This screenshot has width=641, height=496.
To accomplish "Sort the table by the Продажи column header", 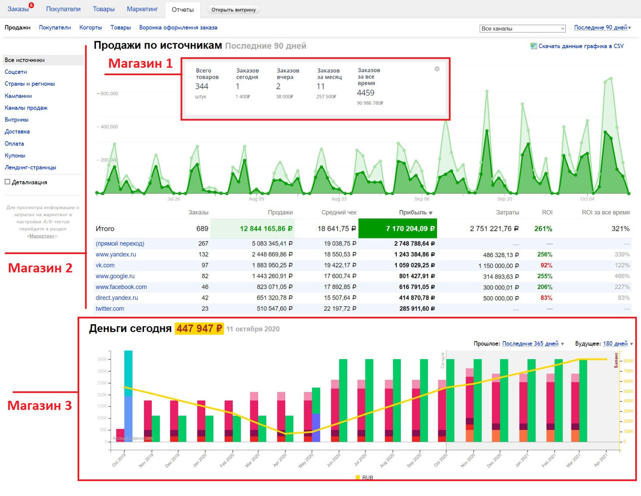I will click(x=280, y=213).
